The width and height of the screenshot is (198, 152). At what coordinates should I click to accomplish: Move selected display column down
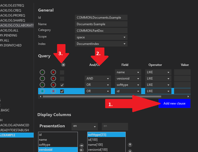pyautogui.click(x=130, y=151)
